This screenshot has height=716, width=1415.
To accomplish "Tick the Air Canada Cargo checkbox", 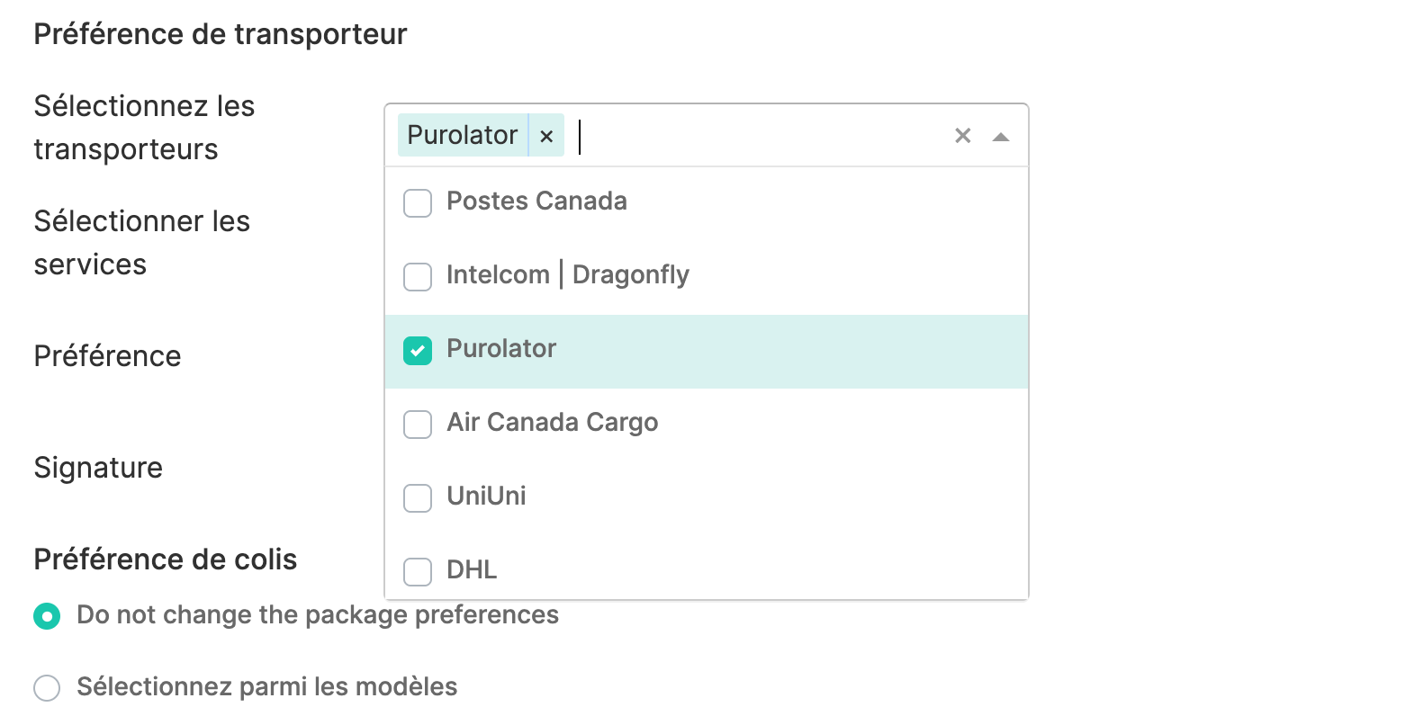I will pos(418,424).
